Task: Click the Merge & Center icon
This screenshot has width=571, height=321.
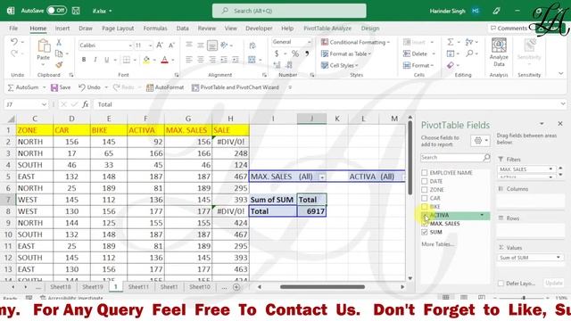Action: [x=252, y=60]
